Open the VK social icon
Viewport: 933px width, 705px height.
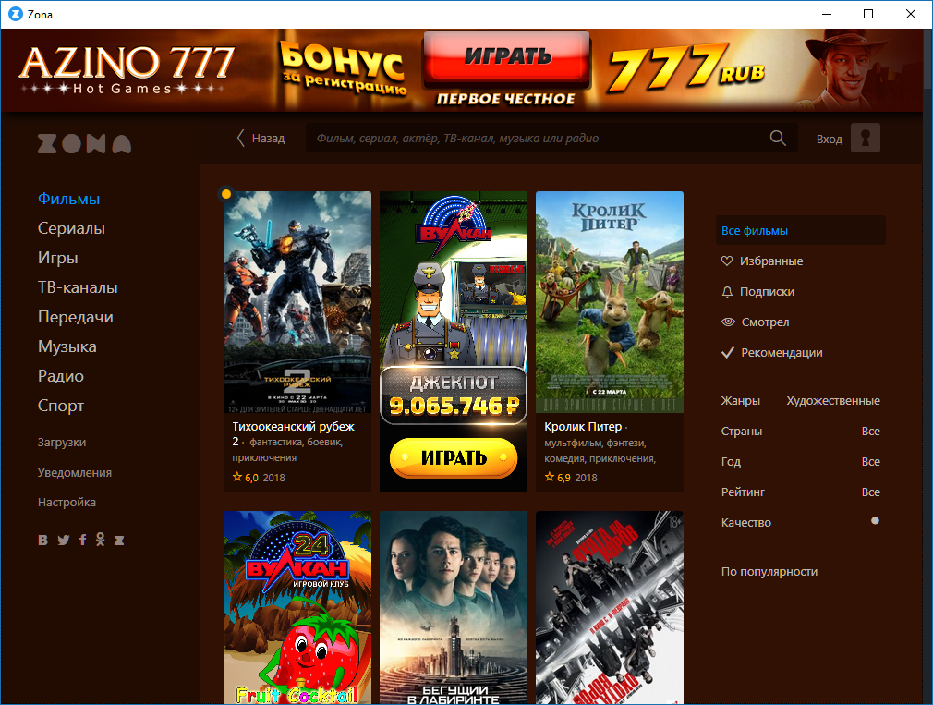click(42, 541)
